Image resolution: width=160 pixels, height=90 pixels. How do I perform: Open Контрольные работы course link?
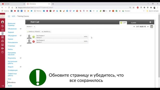[x=12, y=62]
